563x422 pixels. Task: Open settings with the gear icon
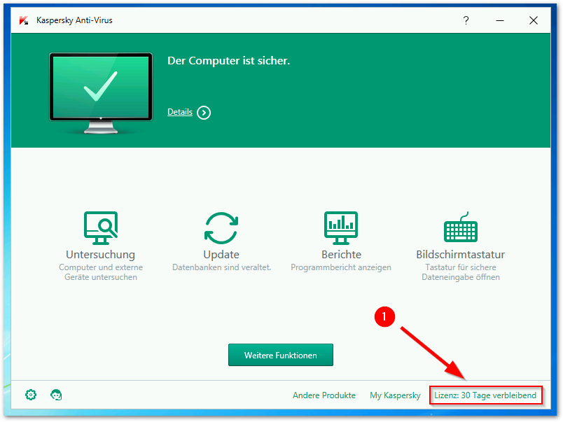pyautogui.click(x=31, y=395)
